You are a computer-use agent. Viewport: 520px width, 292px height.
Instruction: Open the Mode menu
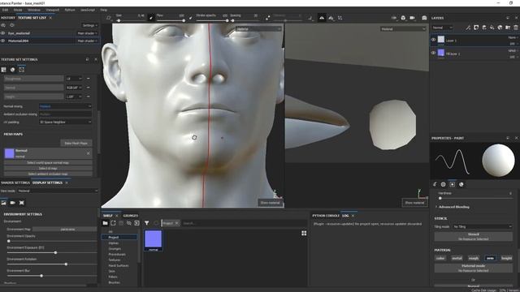(x=18, y=10)
